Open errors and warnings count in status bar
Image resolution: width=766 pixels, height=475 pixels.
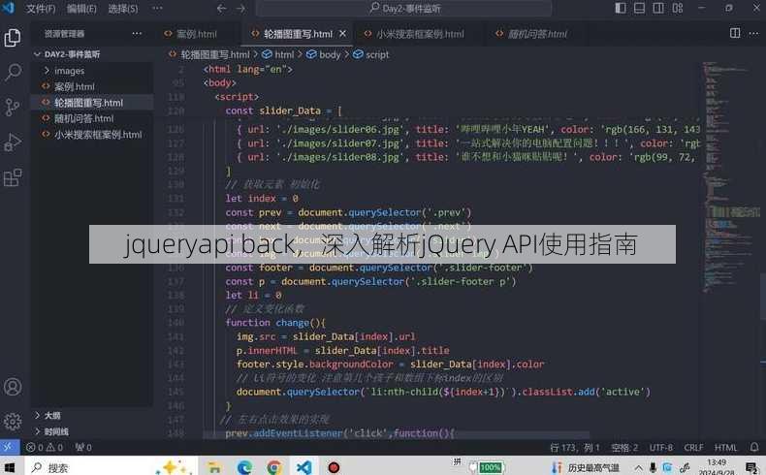click(x=45, y=447)
